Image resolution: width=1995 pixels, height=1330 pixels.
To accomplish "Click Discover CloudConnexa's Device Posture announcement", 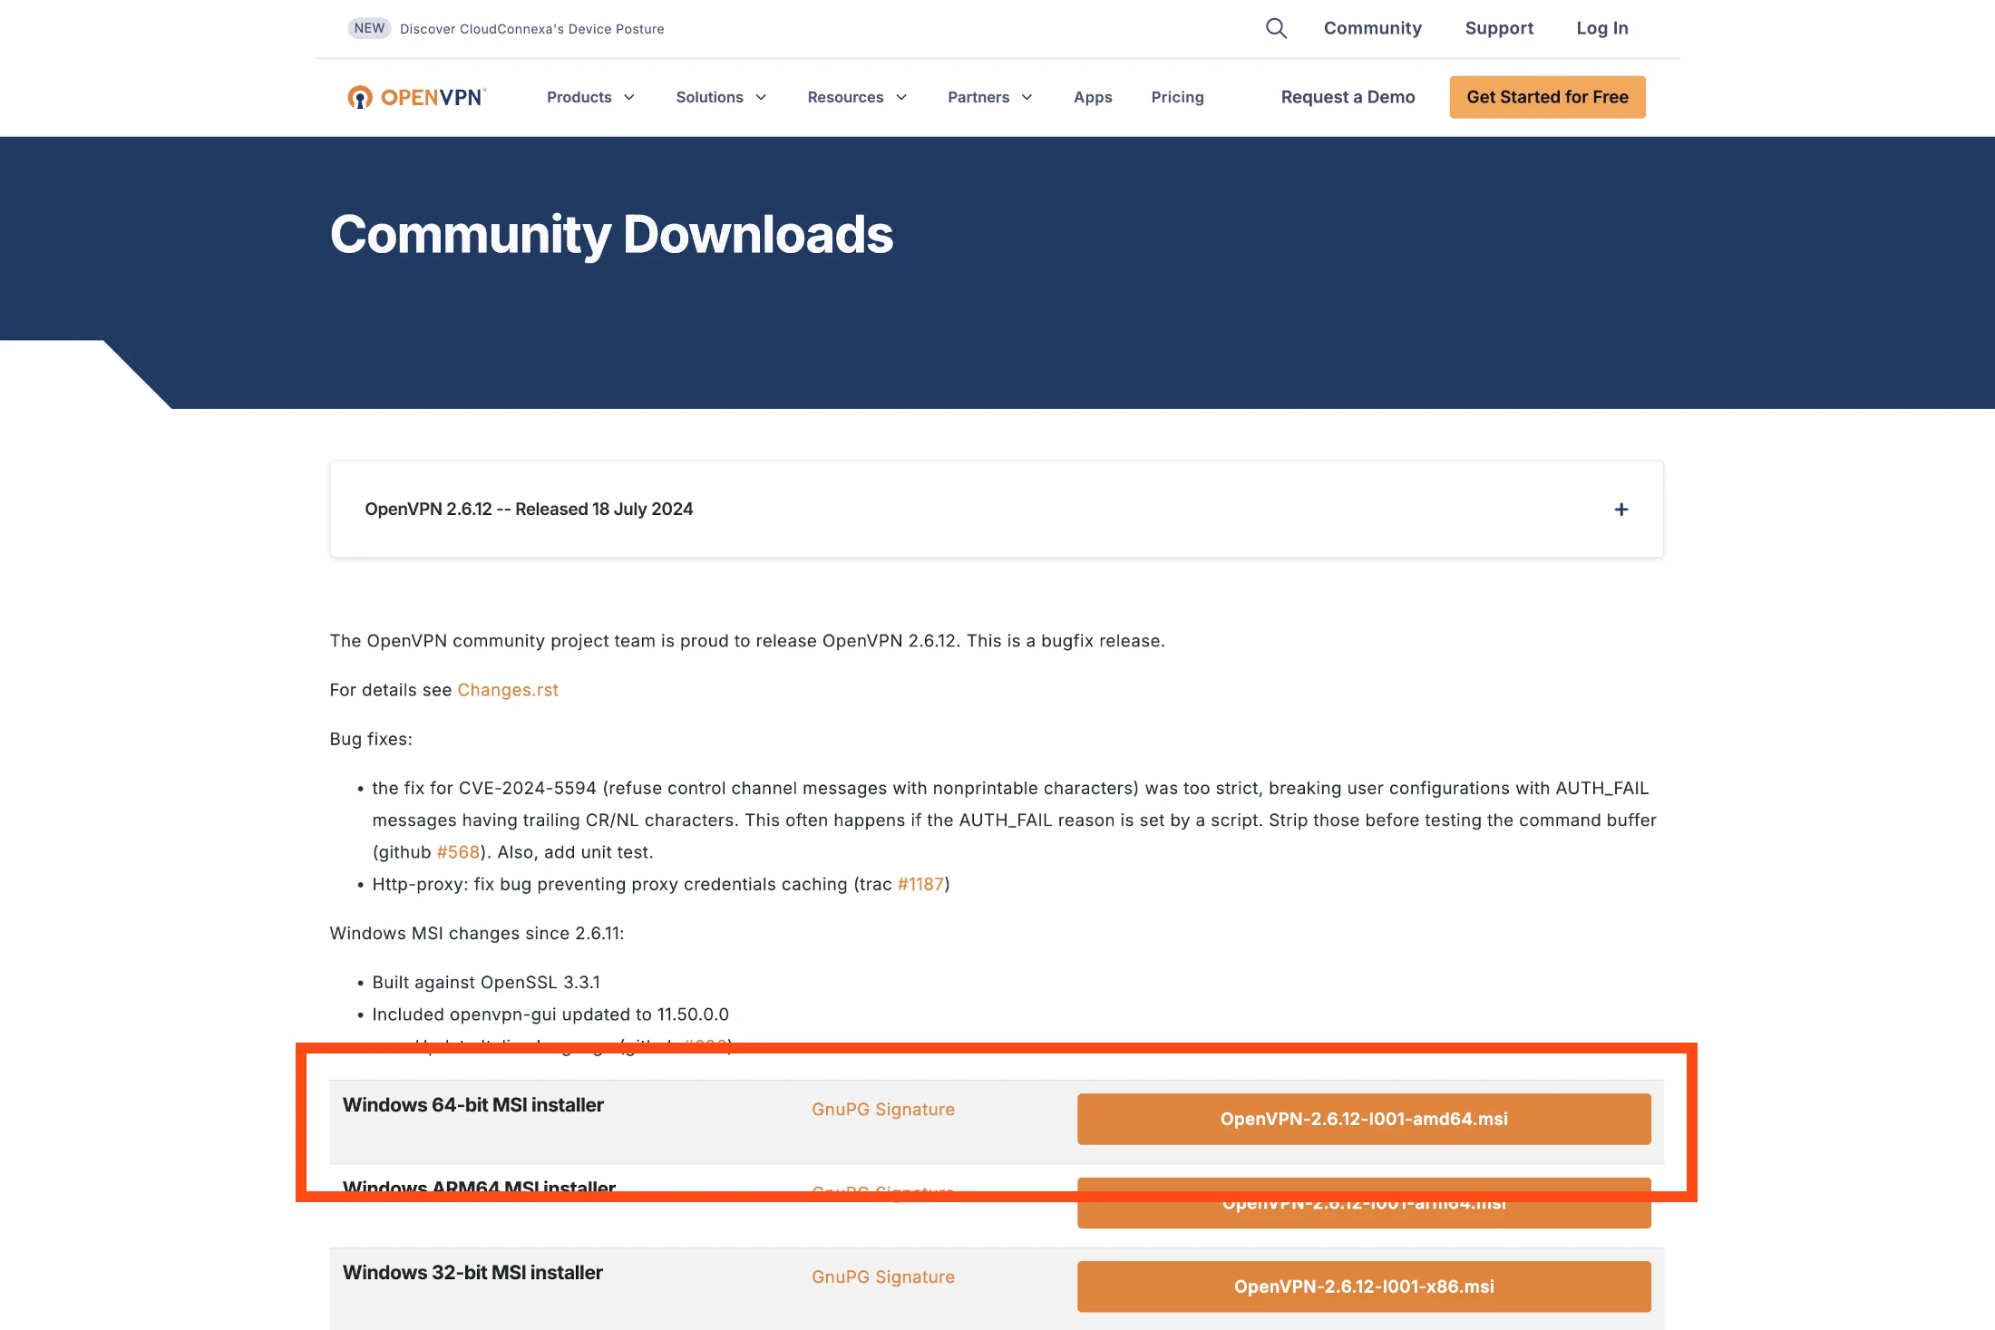I will pos(531,29).
